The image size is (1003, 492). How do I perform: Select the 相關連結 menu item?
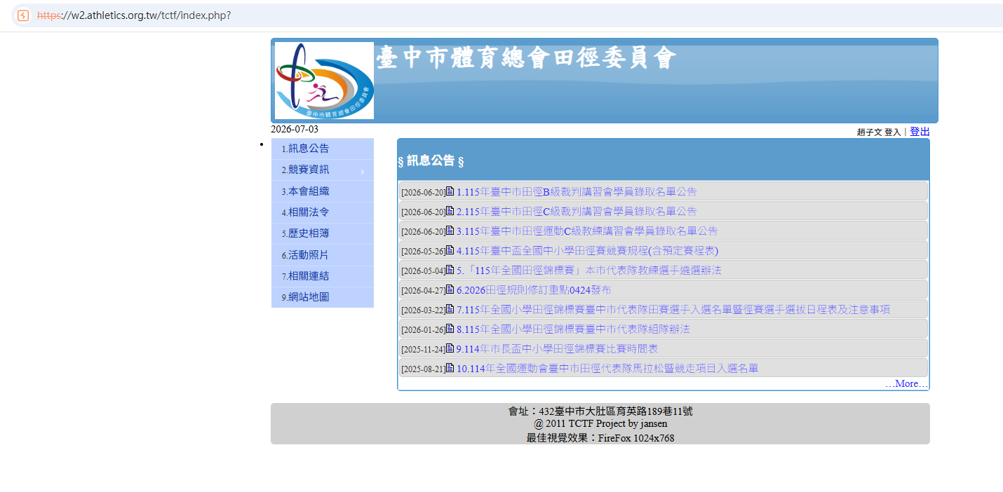(x=323, y=276)
